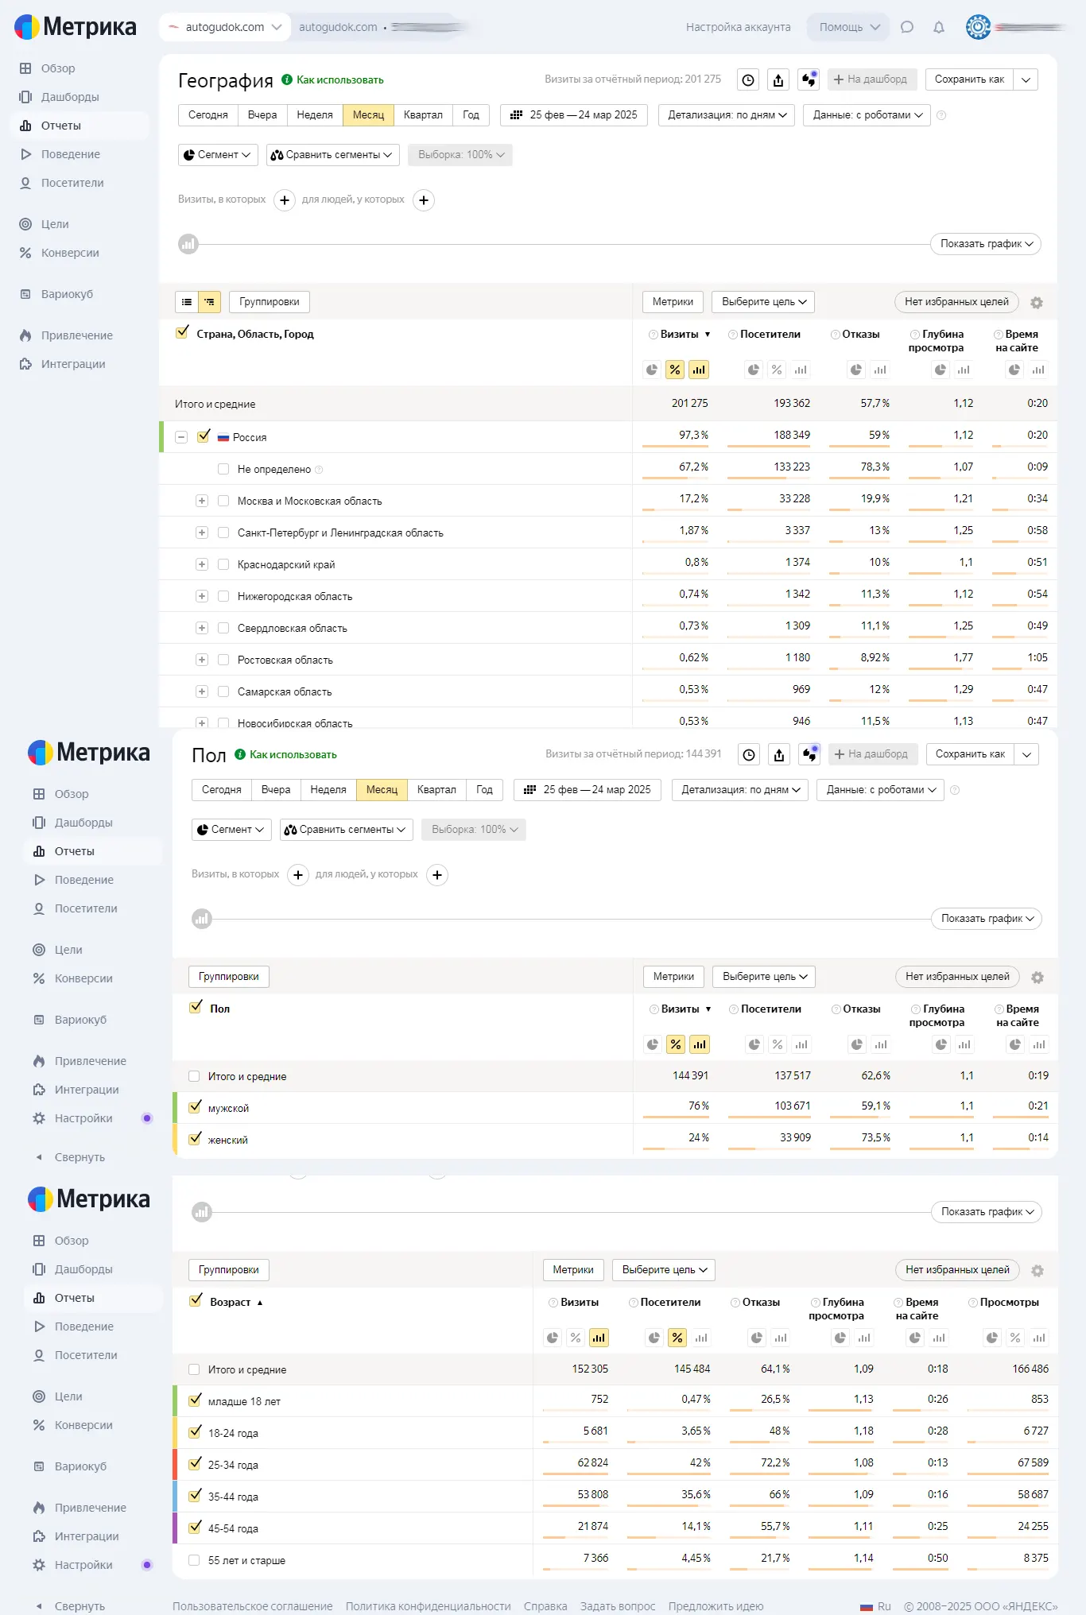The image size is (1086, 1615).
Task: Click the export icon in География header
Action: [778, 79]
